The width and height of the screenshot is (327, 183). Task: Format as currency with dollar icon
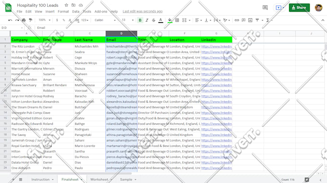[57, 20]
